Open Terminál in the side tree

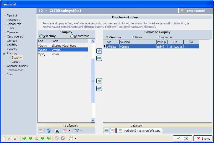click(12, 15)
